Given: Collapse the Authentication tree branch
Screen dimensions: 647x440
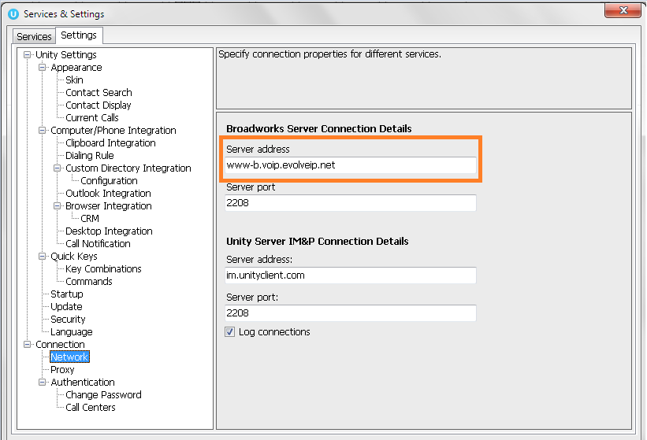Looking at the screenshot, I should tap(43, 383).
